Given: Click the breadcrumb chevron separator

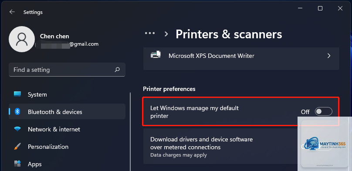Looking at the screenshot, I should coord(166,34).
